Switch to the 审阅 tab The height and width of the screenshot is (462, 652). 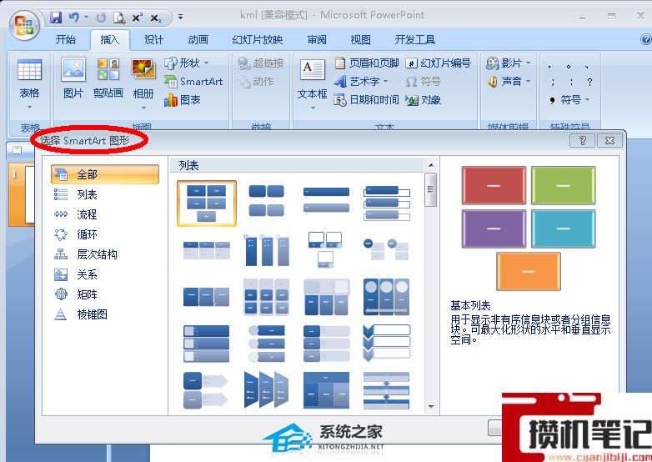click(x=317, y=39)
